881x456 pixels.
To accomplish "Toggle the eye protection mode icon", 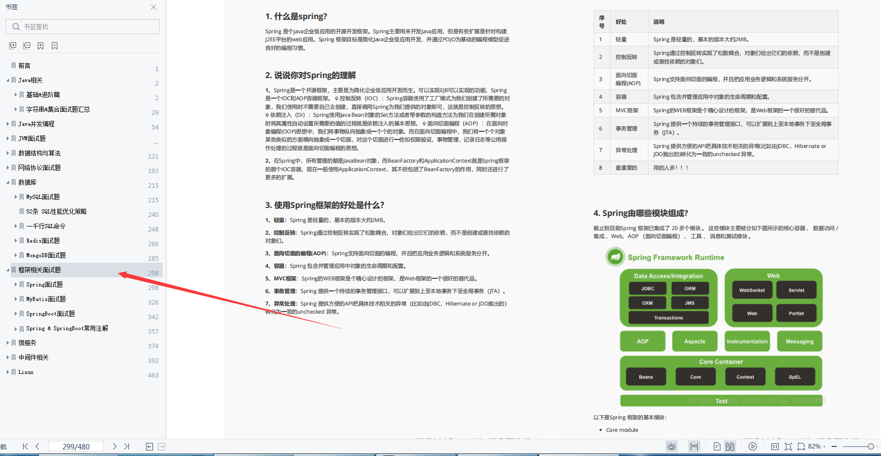I will (672, 446).
